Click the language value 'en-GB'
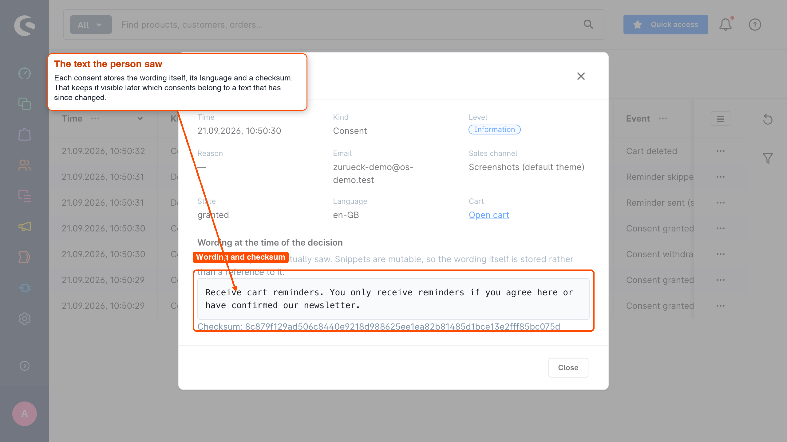787x442 pixels. pos(346,215)
